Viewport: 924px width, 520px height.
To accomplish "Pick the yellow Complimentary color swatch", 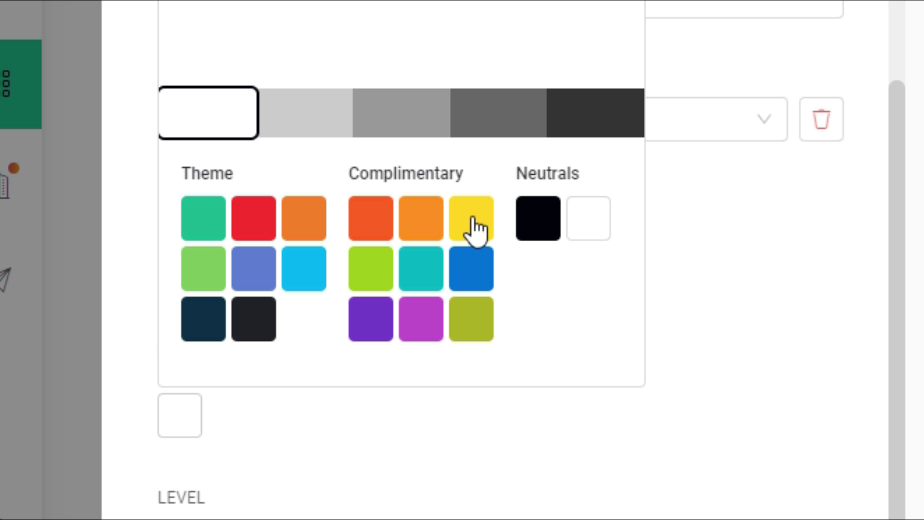I will click(x=471, y=218).
